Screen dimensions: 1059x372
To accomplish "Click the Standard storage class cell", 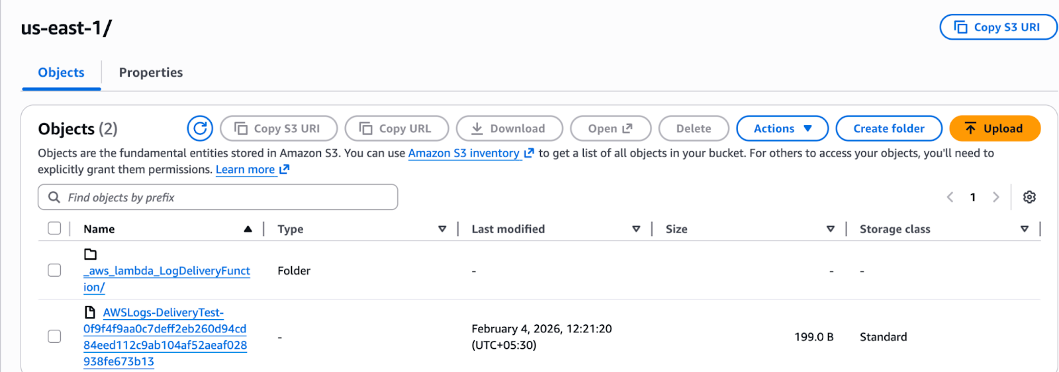I will (884, 336).
